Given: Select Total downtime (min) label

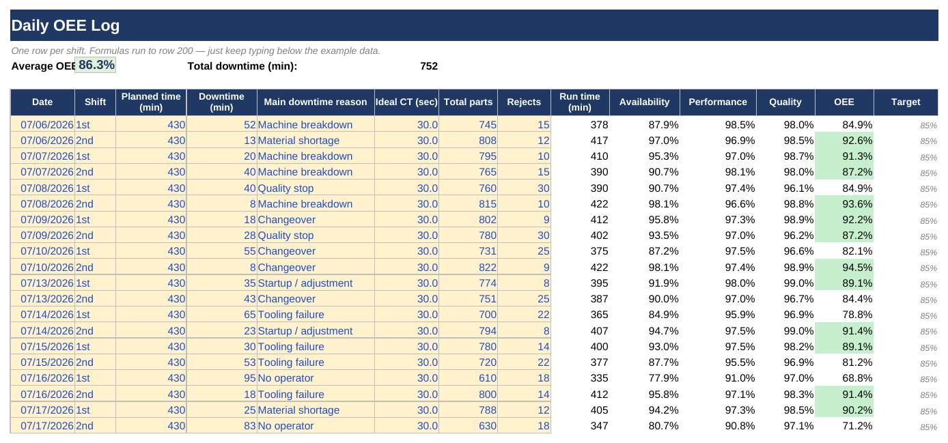Looking at the screenshot, I should (x=242, y=66).
